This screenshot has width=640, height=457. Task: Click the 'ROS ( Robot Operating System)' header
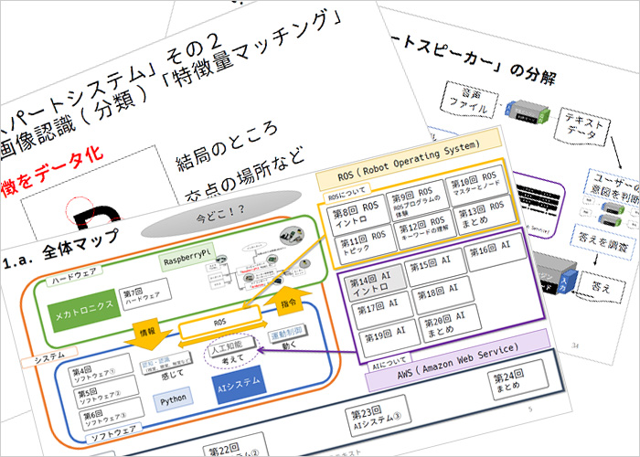tap(409, 159)
